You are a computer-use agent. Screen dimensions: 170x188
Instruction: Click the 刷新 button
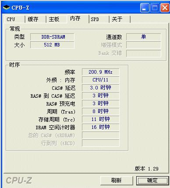point(117,181)
